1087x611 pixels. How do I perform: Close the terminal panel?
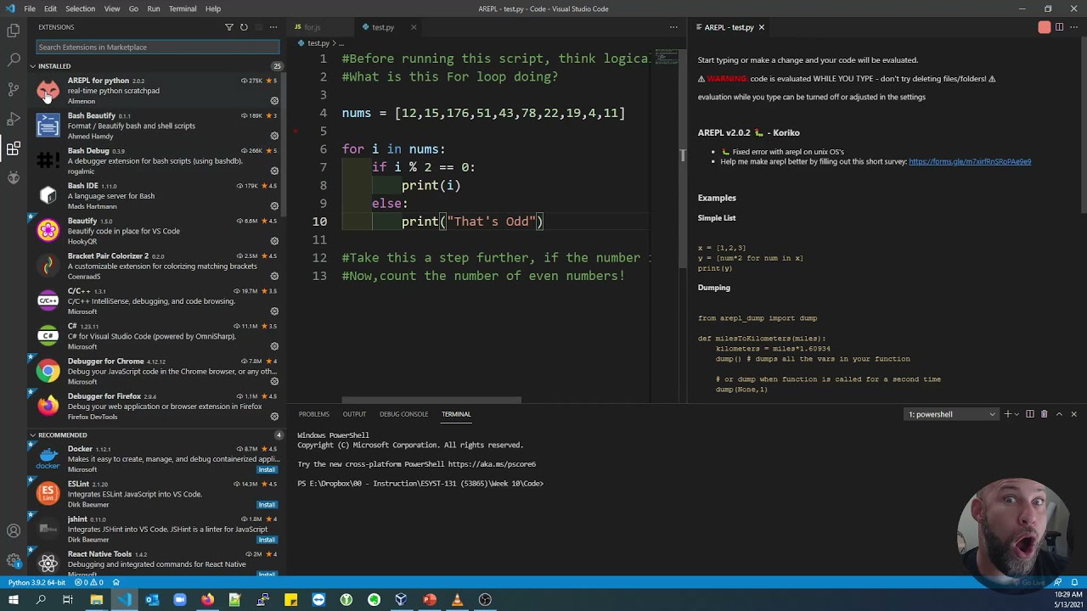pyautogui.click(x=1073, y=414)
